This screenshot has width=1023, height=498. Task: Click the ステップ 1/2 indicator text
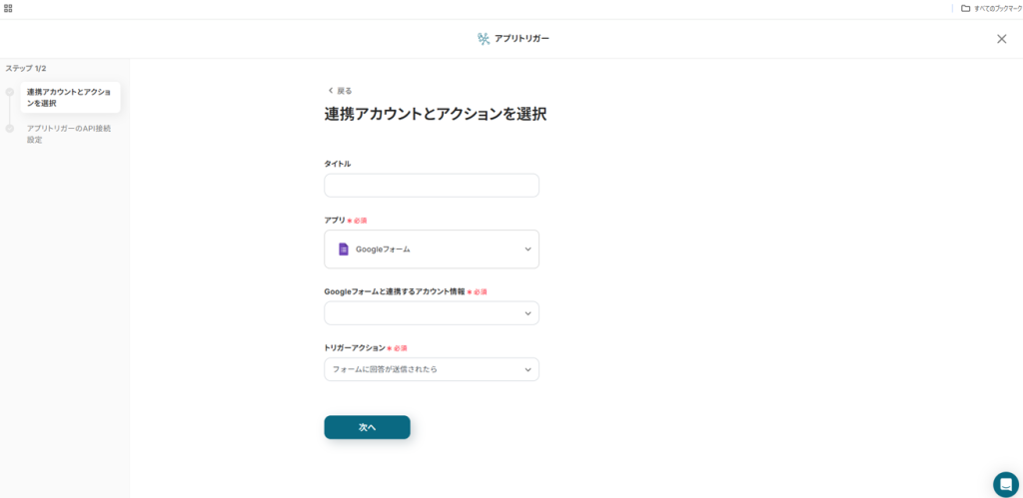tap(26, 68)
